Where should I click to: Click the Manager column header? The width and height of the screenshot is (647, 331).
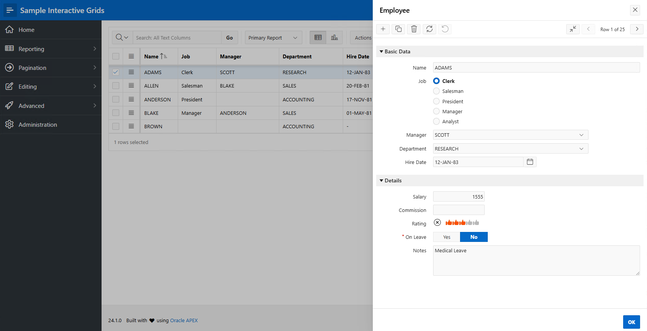coord(248,56)
